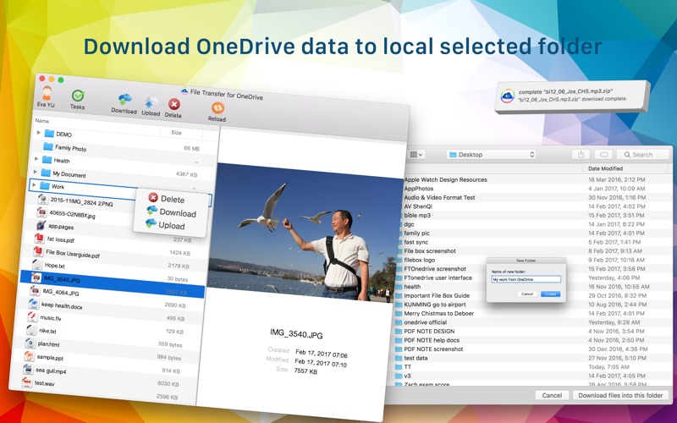
Task: Select the sample.ppt file icon
Action: click(29, 356)
